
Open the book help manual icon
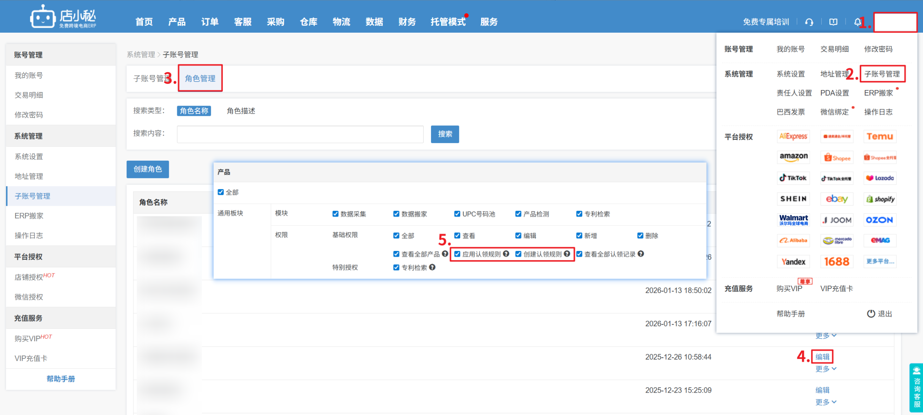click(x=833, y=22)
